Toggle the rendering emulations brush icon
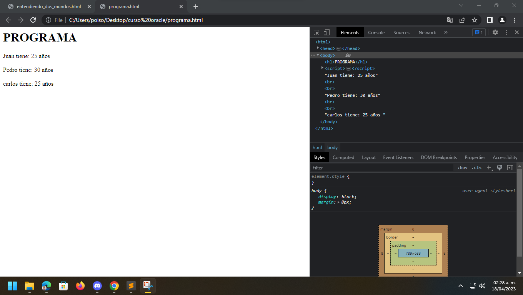 pyautogui.click(x=500, y=168)
